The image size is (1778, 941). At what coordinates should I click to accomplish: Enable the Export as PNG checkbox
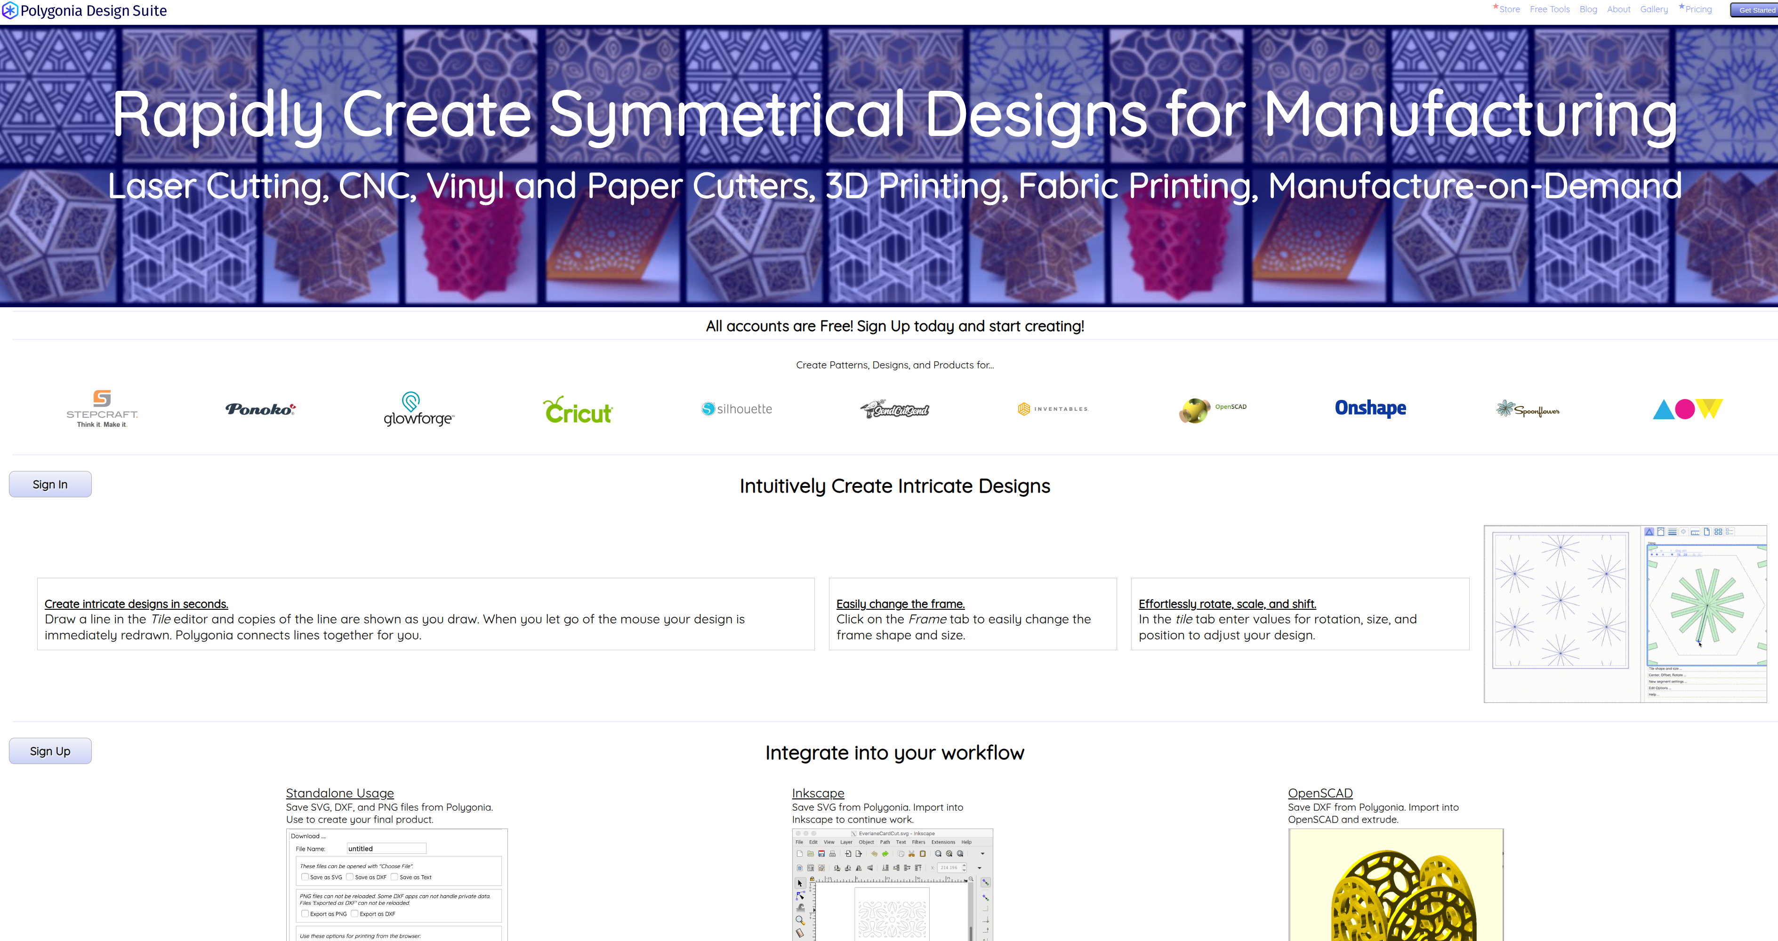(x=305, y=913)
